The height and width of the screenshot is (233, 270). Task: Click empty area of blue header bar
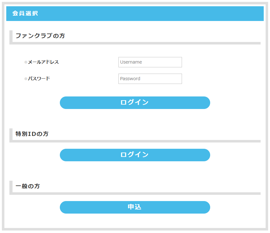coord(157,13)
